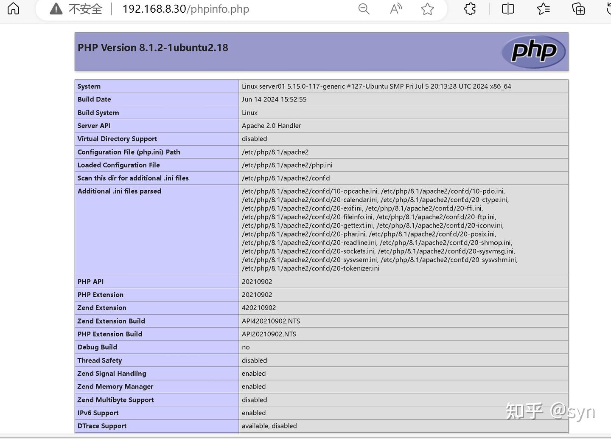Open split screen with the toolbar icon
Image resolution: width=611 pixels, height=439 pixels.
coord(507,8)
